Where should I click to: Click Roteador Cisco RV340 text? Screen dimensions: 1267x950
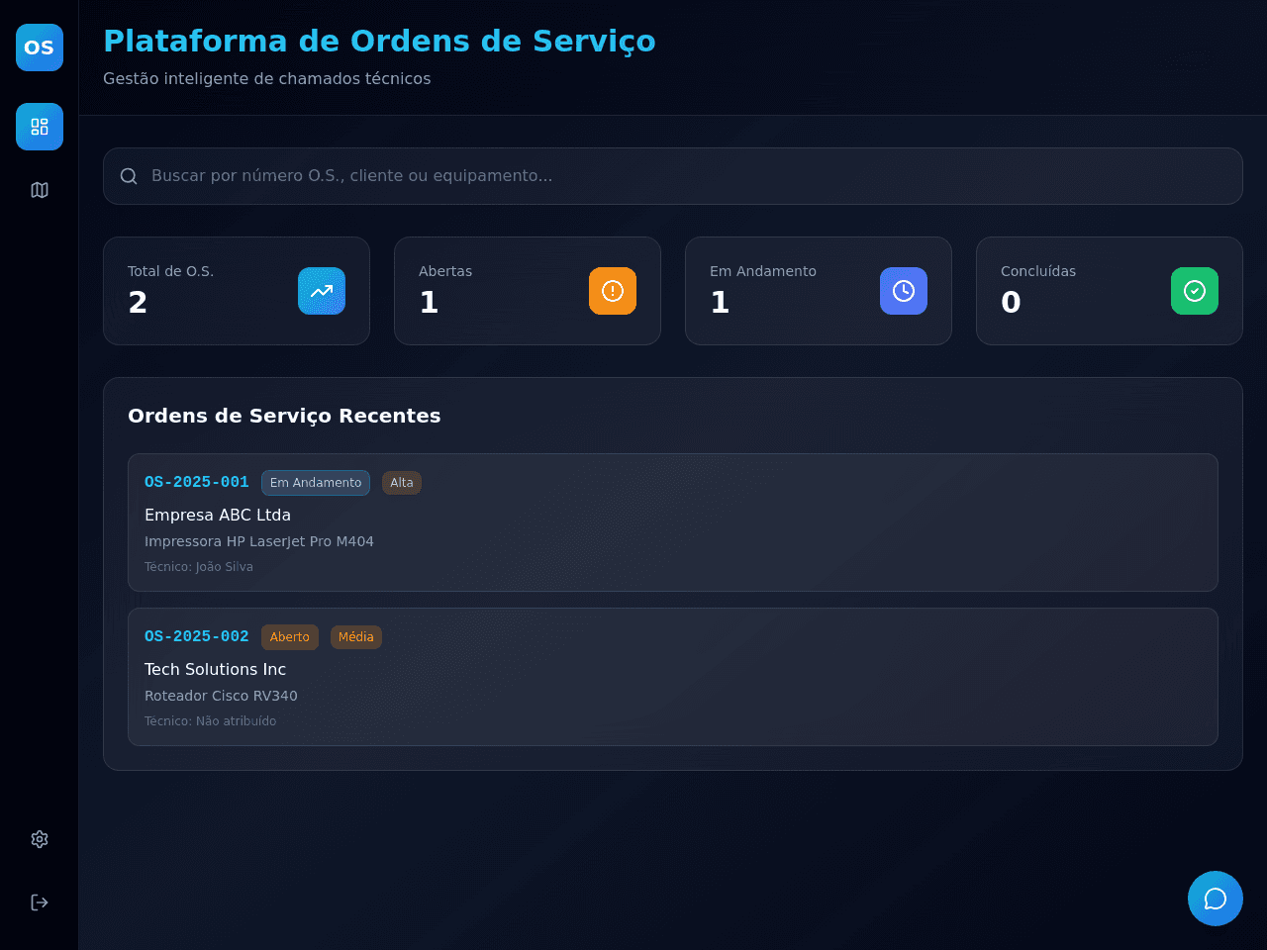click(x=221, y=696)
